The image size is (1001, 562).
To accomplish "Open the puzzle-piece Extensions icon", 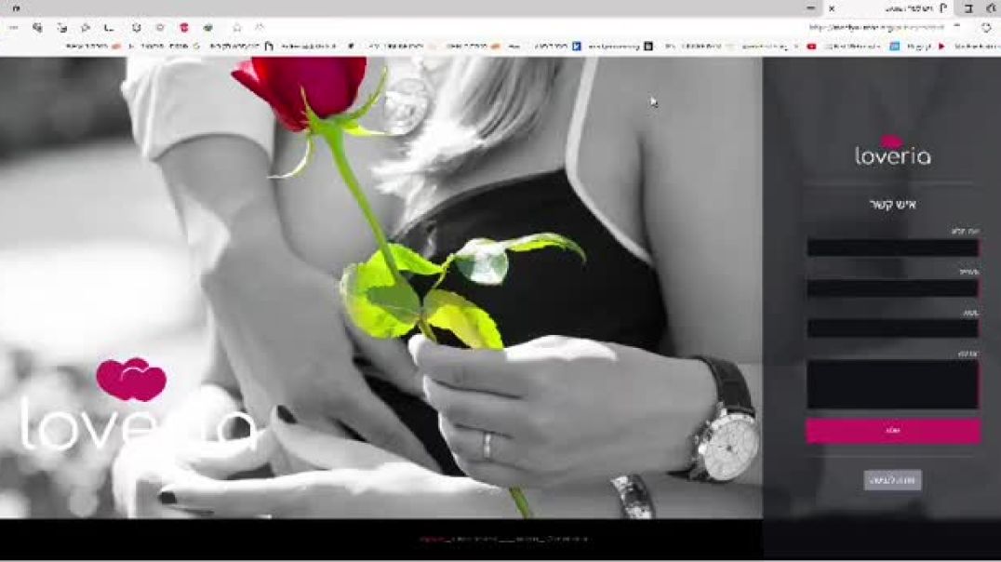I will (136, 28).
